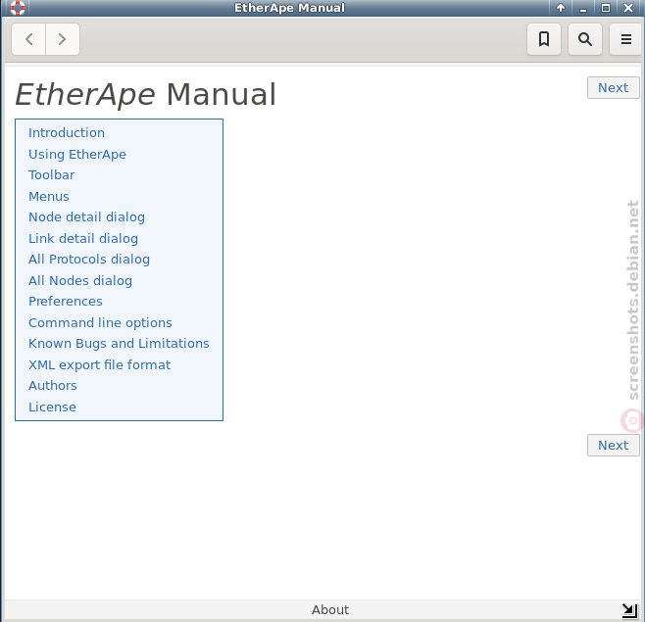Go back with the left arrow button
Image resolution: width=645 pixels, height=622 pixels.
(x=28, y=39)
